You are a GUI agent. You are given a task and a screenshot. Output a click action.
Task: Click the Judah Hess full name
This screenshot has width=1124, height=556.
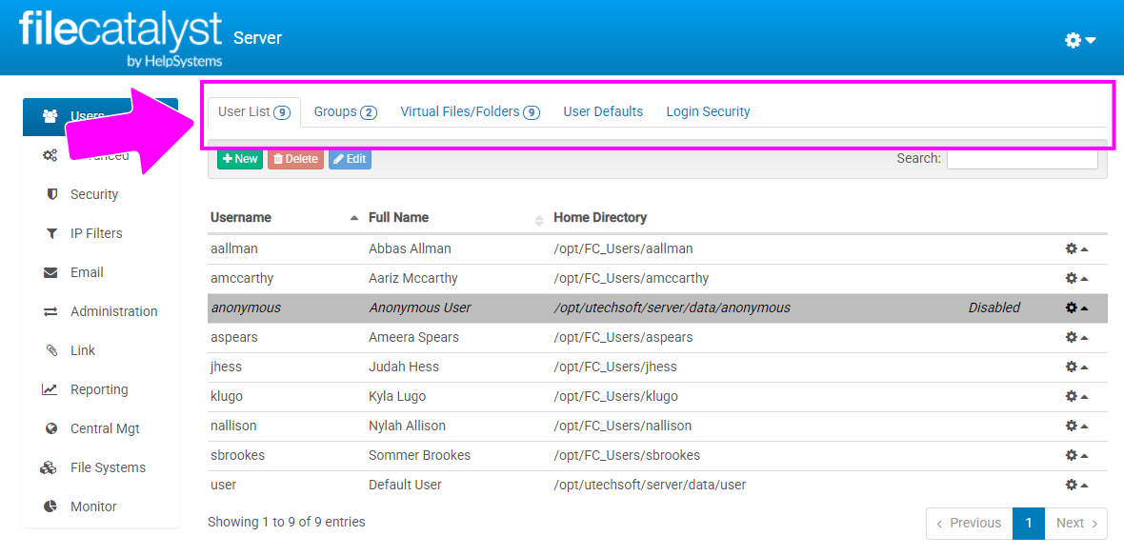coord(404,367)
